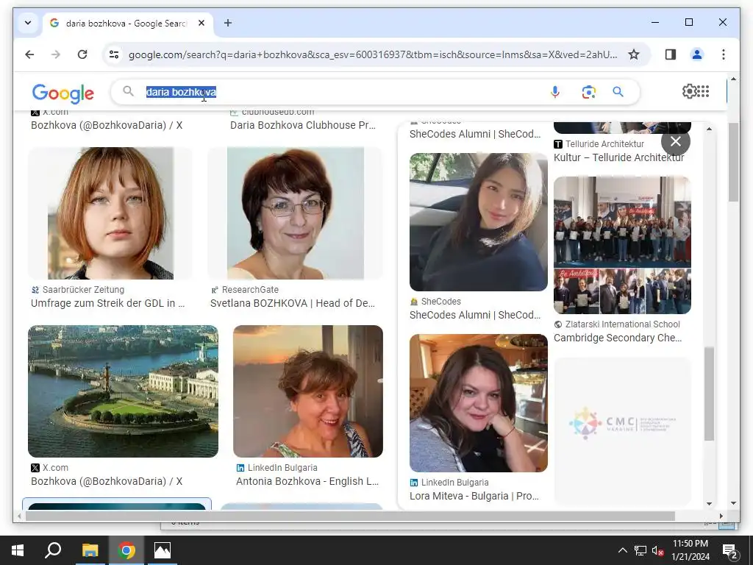Click 'Daria Bozhkova Clubhouse Pr...' link

coord(303,125)
